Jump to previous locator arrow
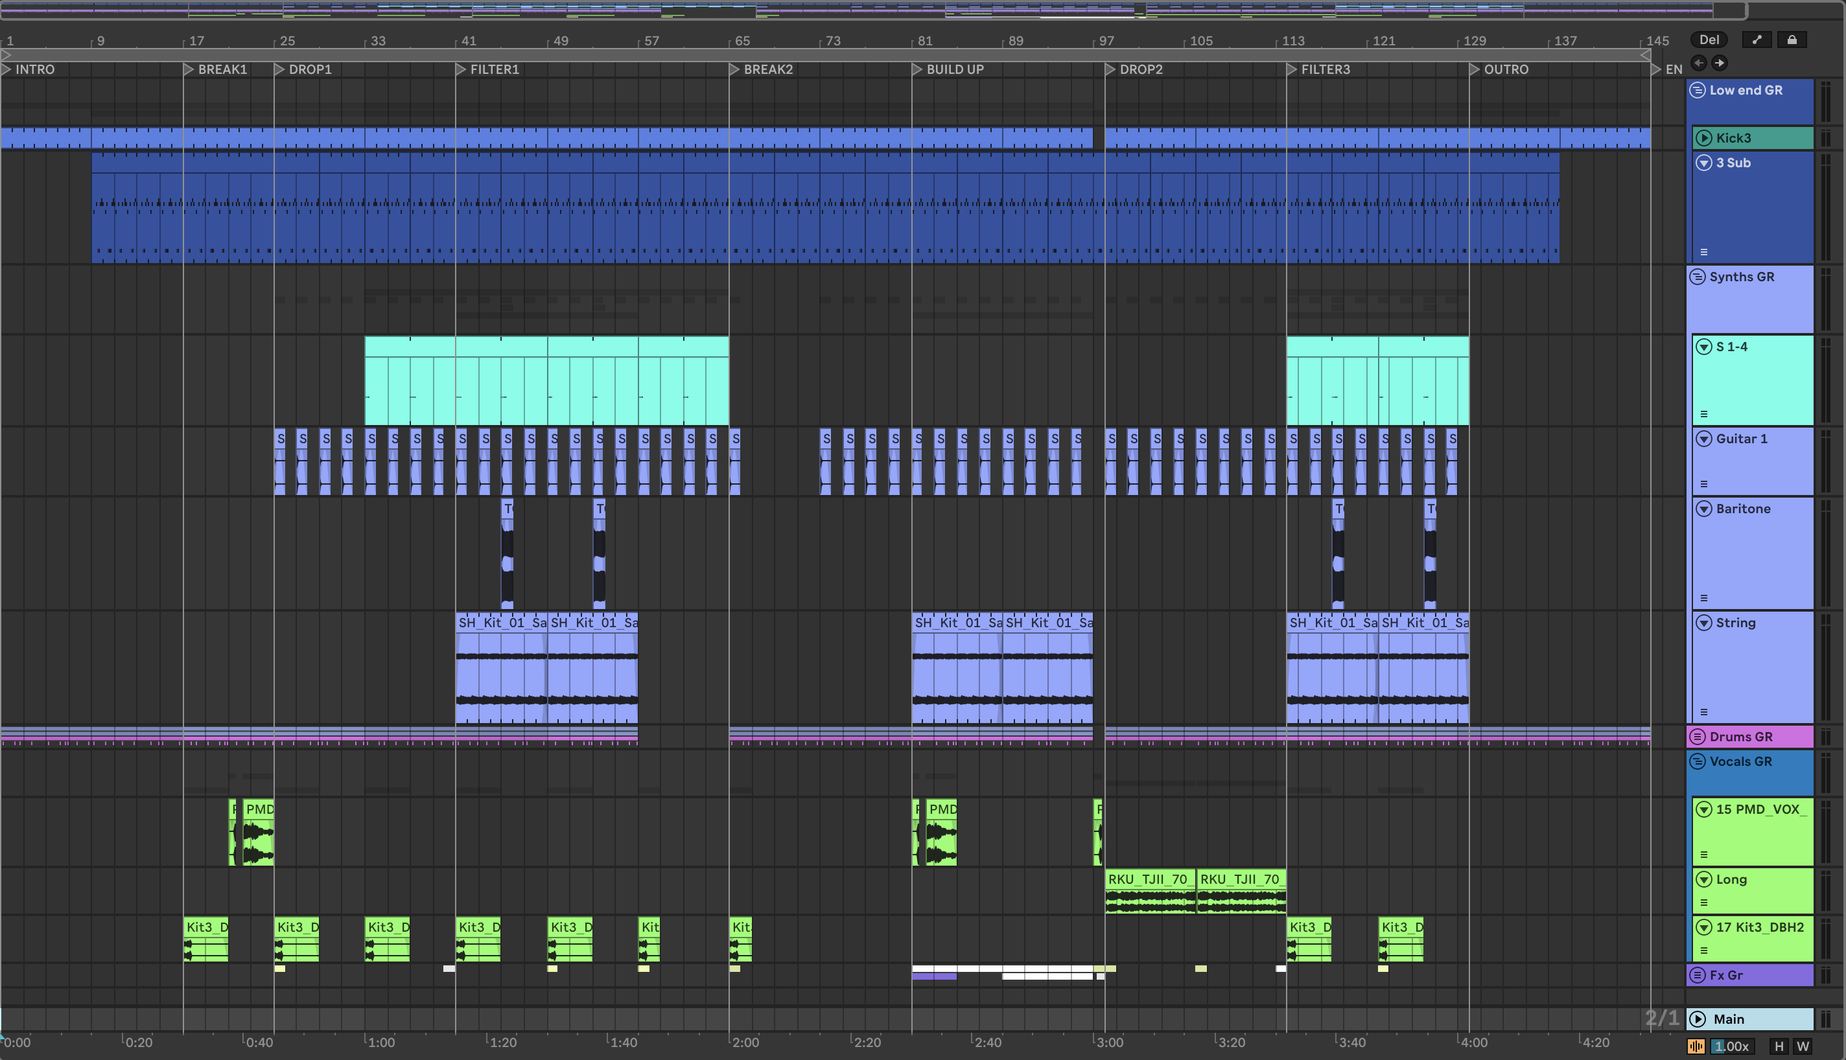The image size is (1846, 1060). pyautogui.click(x=1699, y=63)
